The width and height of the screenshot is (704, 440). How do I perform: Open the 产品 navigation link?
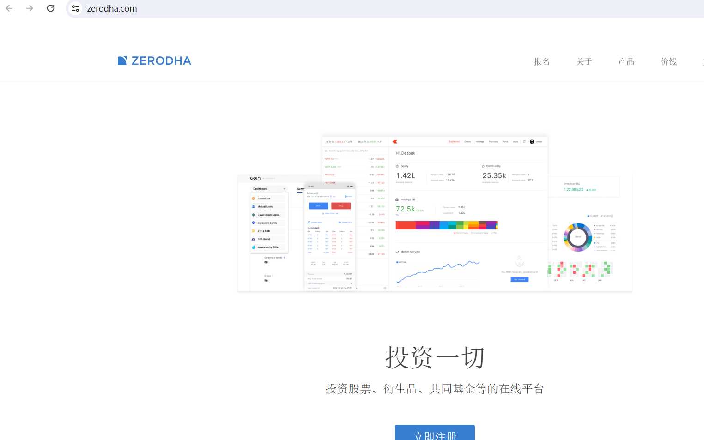coord(626,61)
